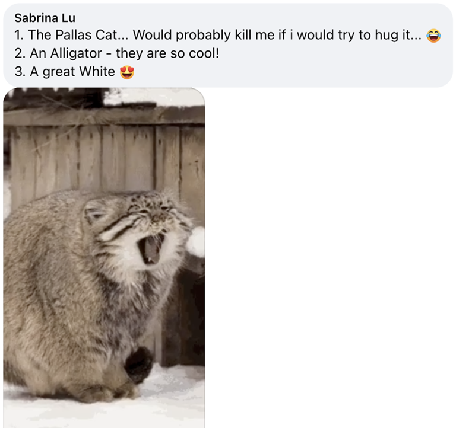Open the Pallas cat GIF attachment
This screenshot has height=428, width=475.
pos(104,258)
